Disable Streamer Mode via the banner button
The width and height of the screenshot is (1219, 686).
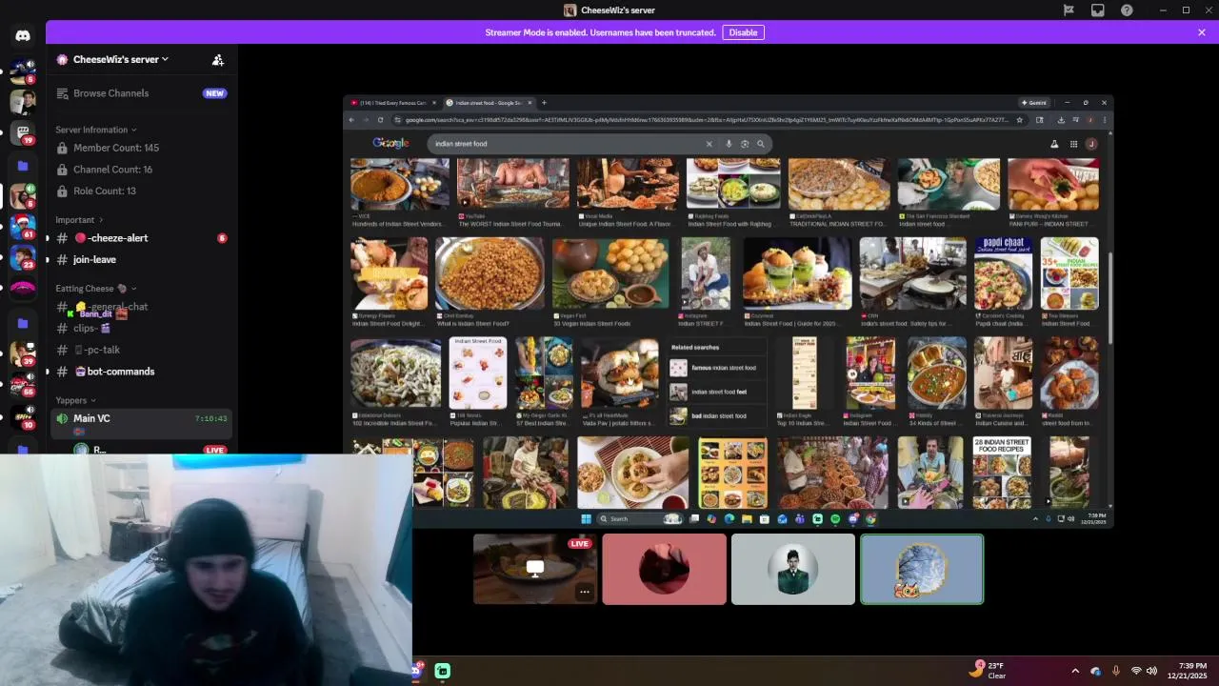click(x=743, y=32)
